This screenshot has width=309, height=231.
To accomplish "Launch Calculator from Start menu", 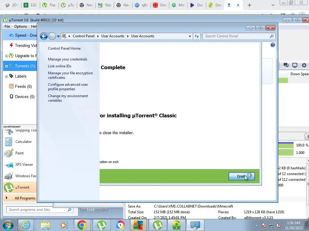I will point(20,142).
